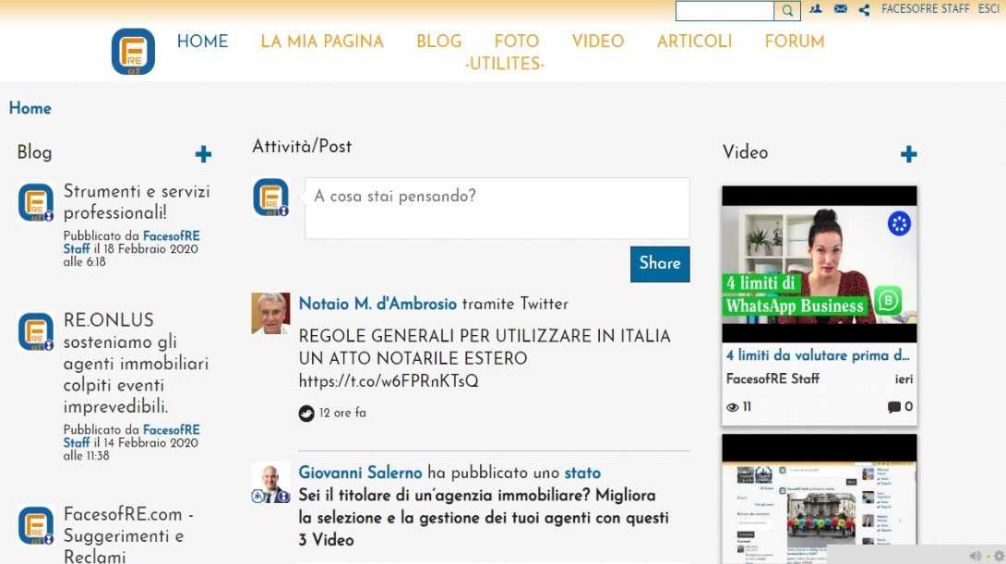The height and width of the screenshot is (564, 1006).
Task: Click the post text 'Sei il titolare di un'agenzia immobiliare?'
Action: pyautogui.click(x=483, y=518)
